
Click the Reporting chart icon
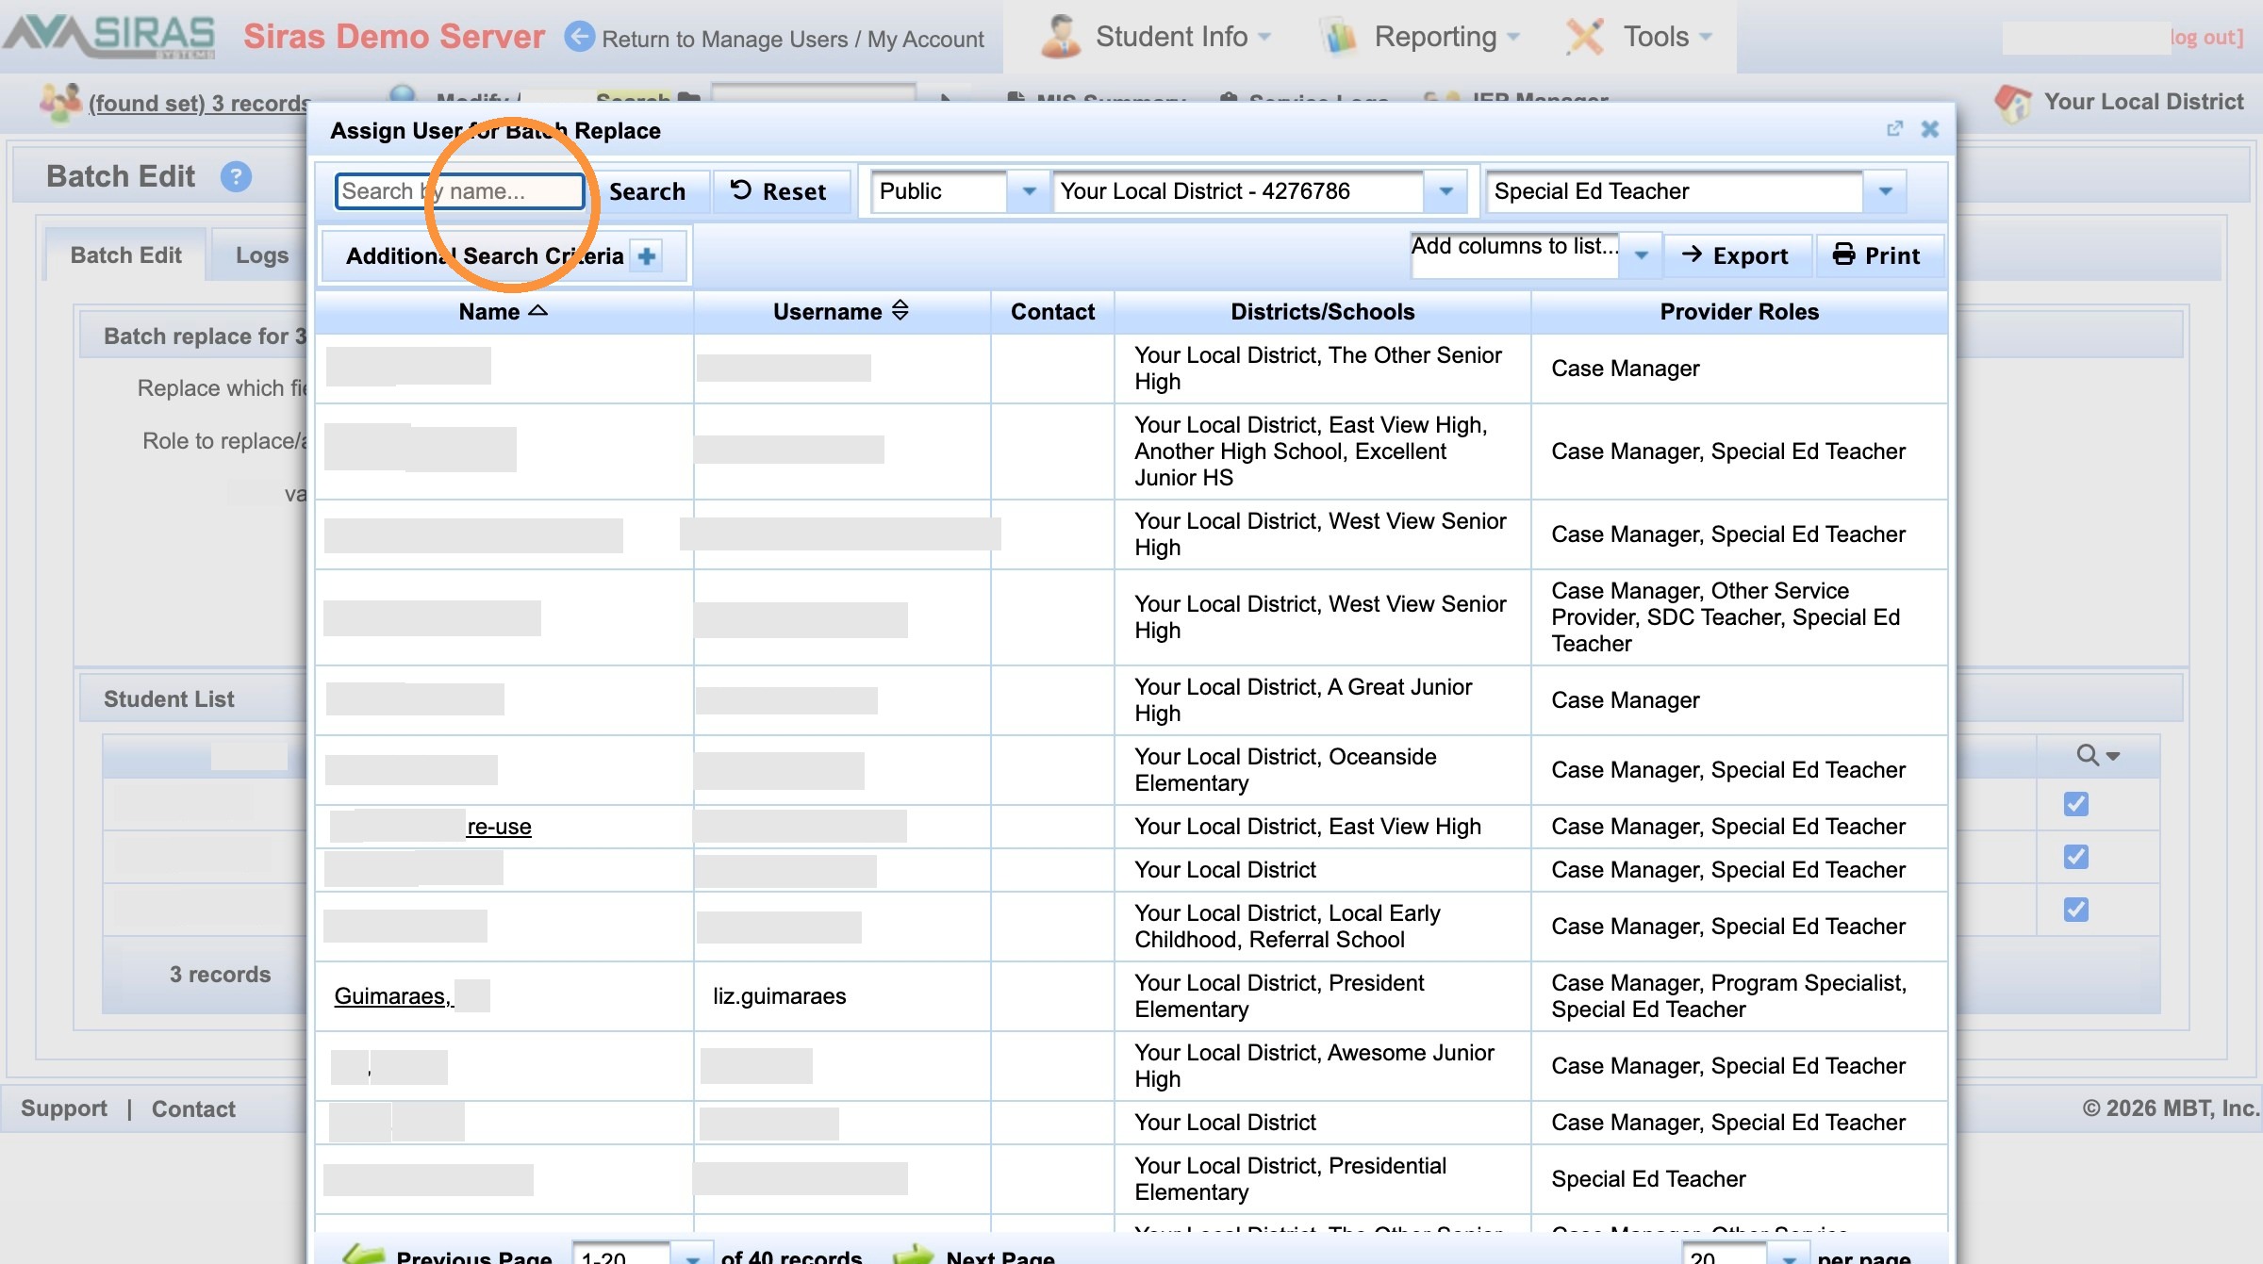1339,37
